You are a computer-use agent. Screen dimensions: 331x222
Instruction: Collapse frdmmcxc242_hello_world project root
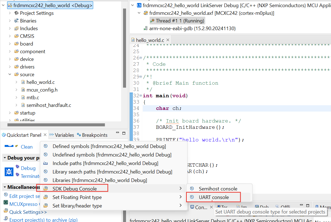pos(3,5)
